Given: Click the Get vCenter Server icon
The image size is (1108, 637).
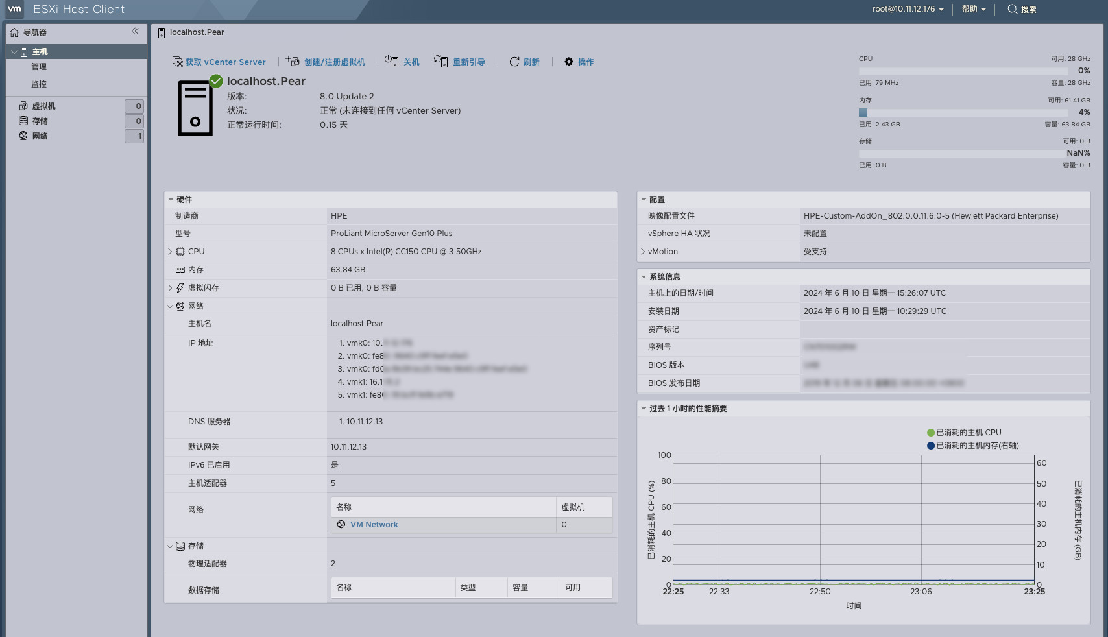Looking at the screenshot, I should click(x=177, y=62).
